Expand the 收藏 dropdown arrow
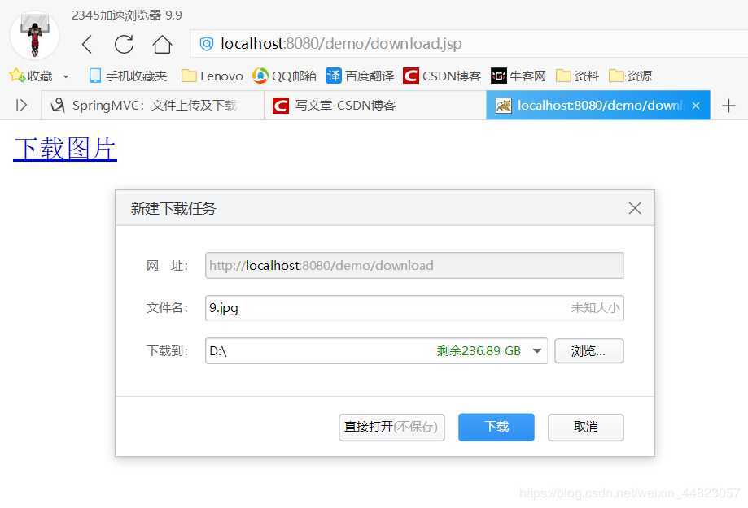 [66, 76]
